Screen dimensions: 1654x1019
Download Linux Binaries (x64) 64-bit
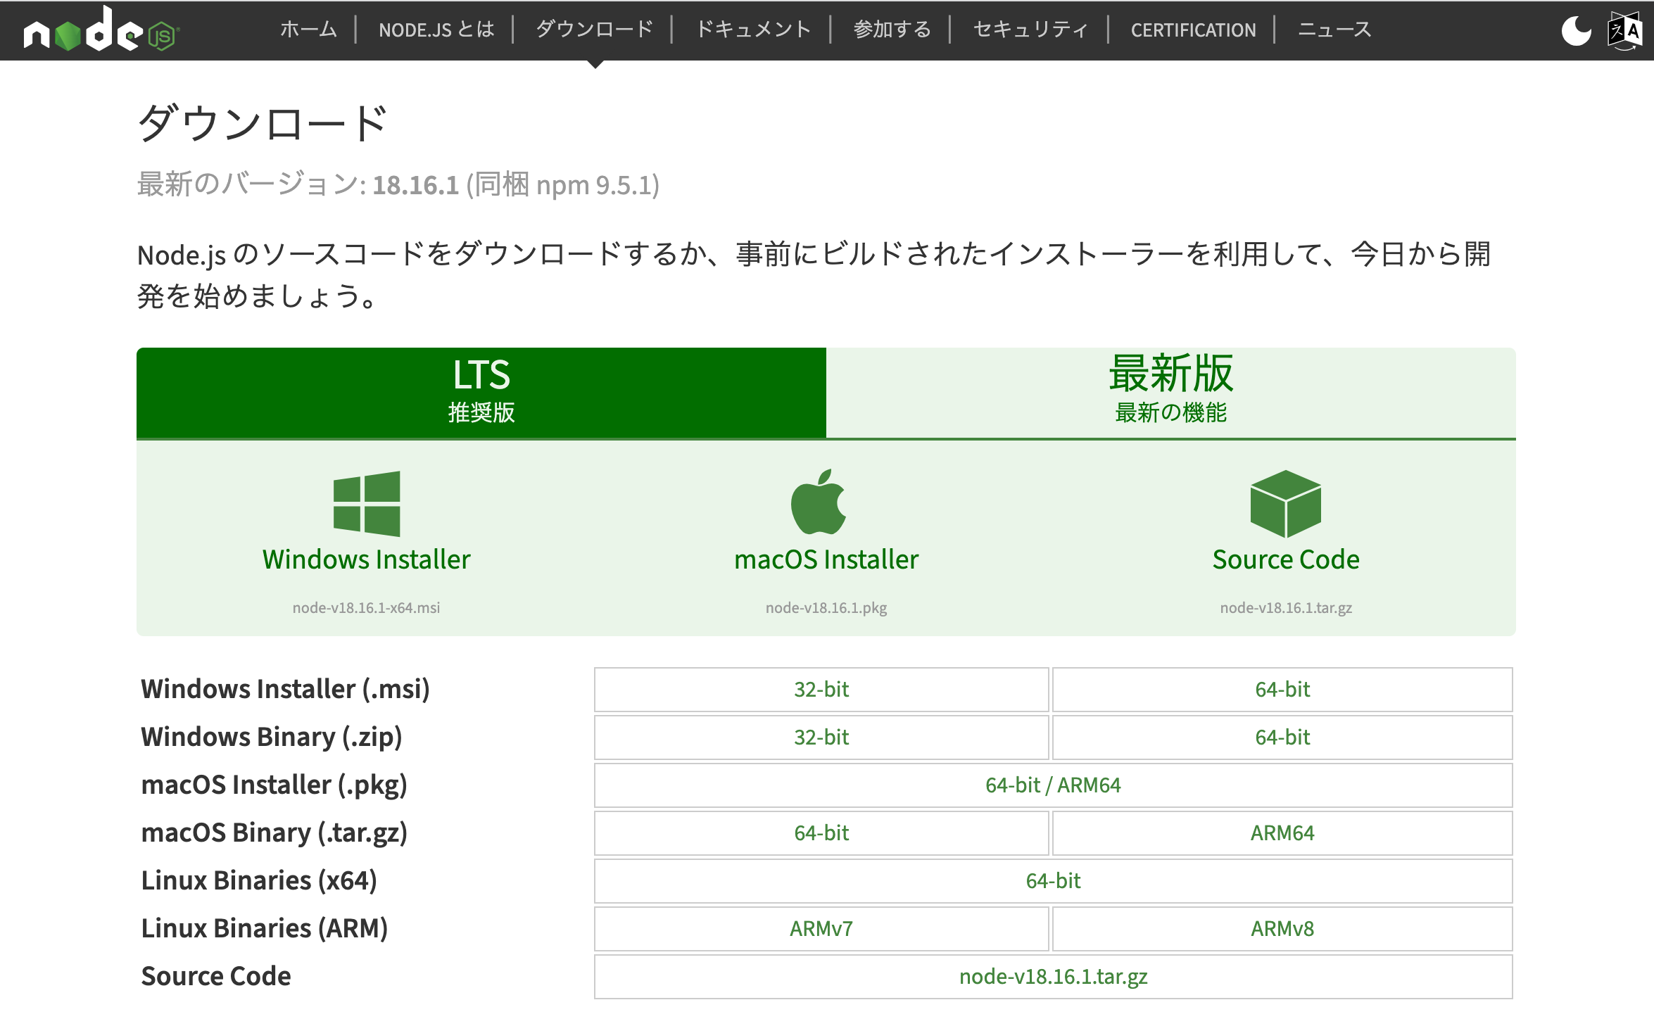click(x=1054, y=881)
